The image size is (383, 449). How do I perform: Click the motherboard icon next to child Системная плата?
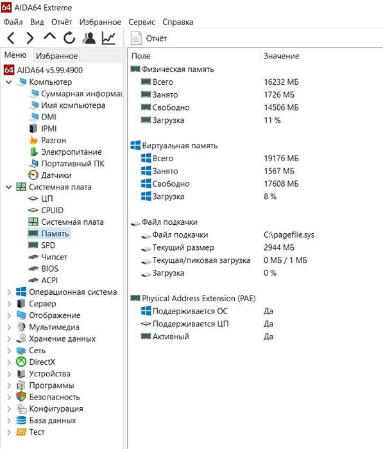(x=33, y=222)
